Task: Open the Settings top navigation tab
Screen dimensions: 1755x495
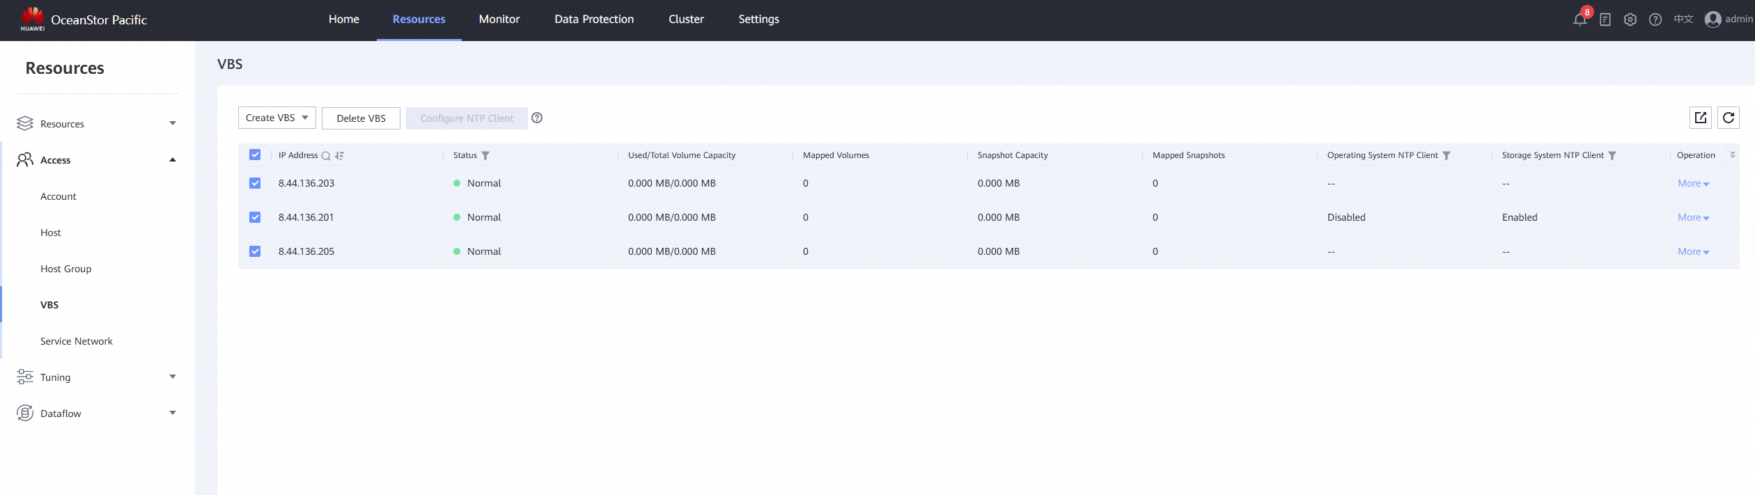Action: coord(758,19)
